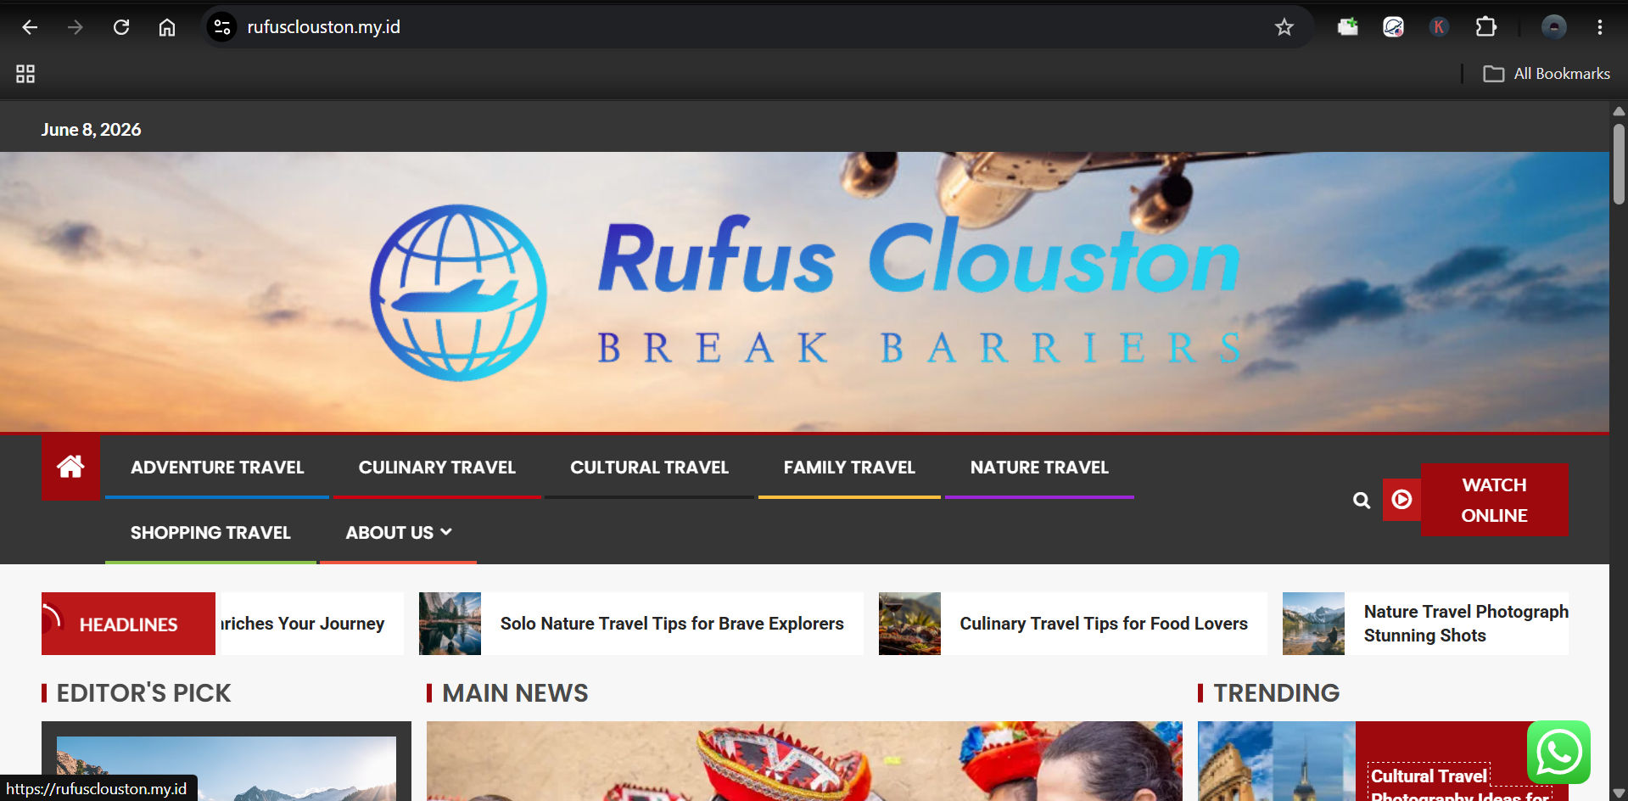
Task: Go back using the browser back arrow
Action: point(30,27)
